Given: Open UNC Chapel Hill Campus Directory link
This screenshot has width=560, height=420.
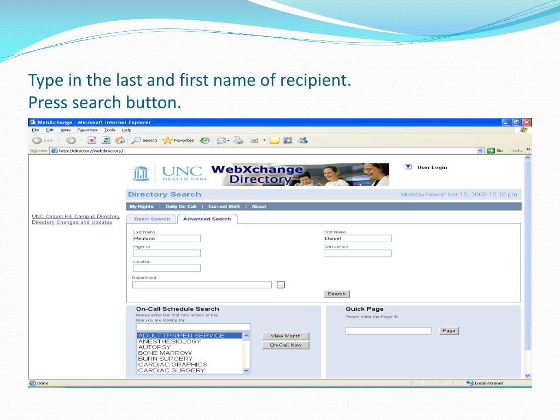Looking at the screenshot, I should [75, 216].
